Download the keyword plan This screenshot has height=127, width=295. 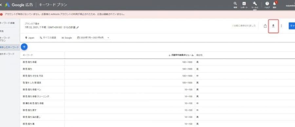tap(273, 26)
